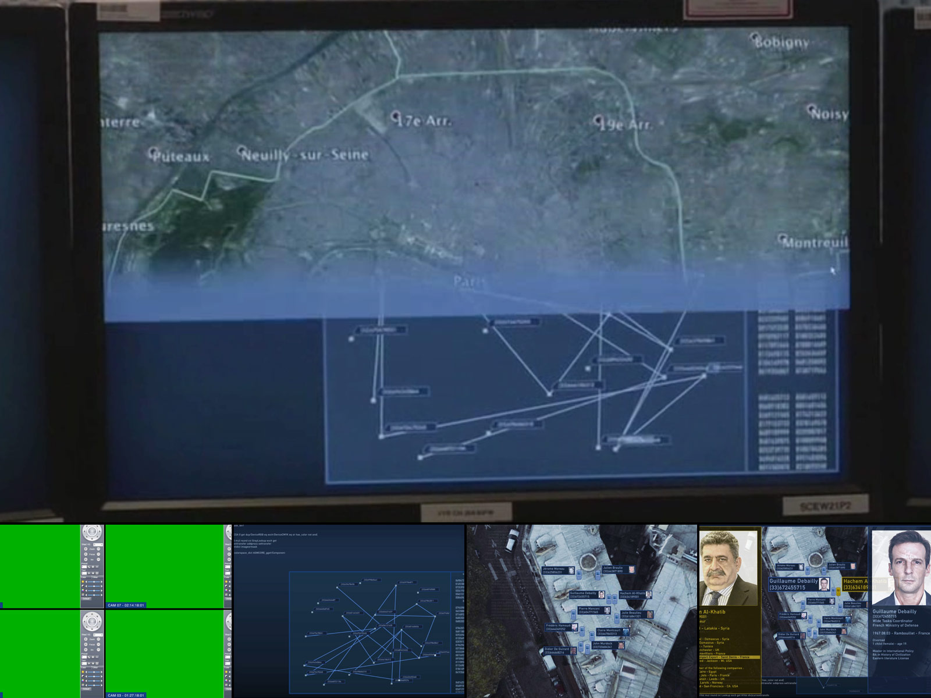Click Default button left of CAM 03
This screenshot has width=931, height=698.
click(x=86, y=689)
